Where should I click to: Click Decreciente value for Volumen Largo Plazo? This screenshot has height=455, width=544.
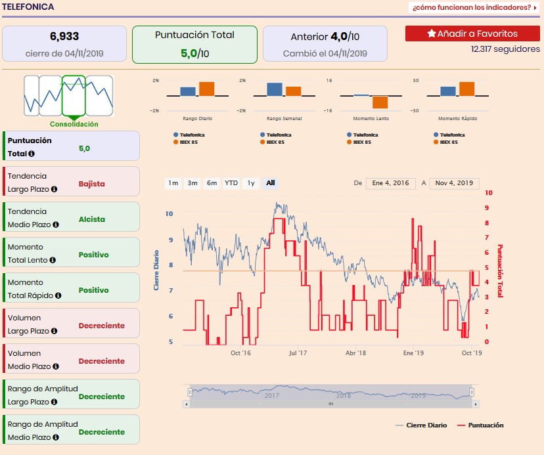point(102,326)
